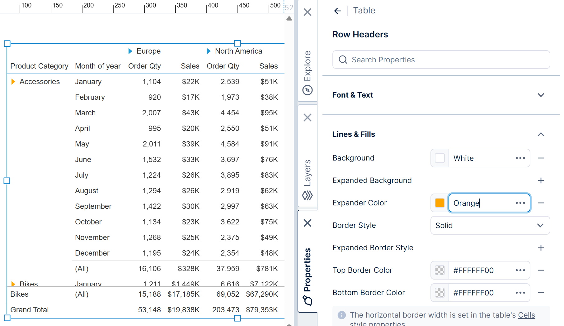The width and height of the screenshot is (564, 326).
Task: Click the orange Expander Color swatch
Action: point(439,203)
